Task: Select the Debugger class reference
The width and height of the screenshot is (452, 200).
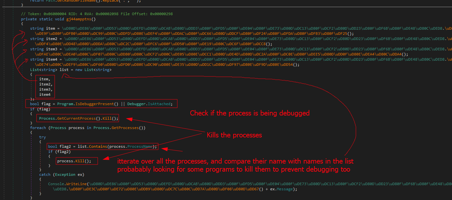Action: [x=136, y=104]
